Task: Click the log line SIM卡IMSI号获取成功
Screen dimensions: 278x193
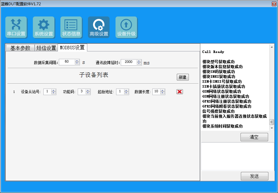Action: coord(222,81)
